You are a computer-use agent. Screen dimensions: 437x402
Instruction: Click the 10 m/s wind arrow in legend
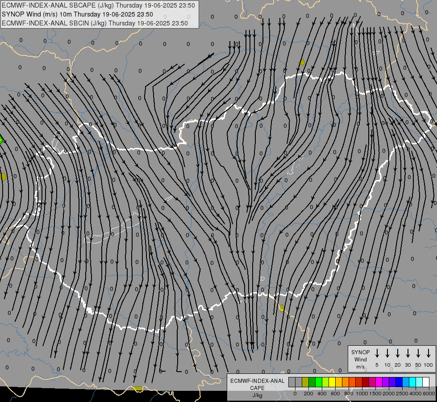pos(387,353)
